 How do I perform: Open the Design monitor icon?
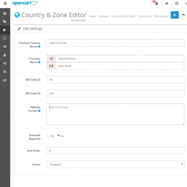click(x=4, y=38)
